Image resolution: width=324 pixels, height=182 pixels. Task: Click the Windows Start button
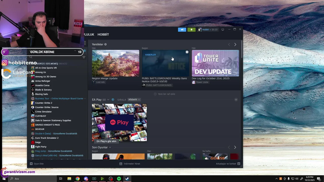(x=4, y=179)
